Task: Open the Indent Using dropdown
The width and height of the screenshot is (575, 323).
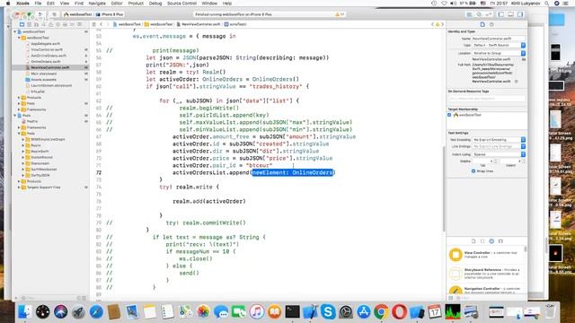Action: click(499, 154)
